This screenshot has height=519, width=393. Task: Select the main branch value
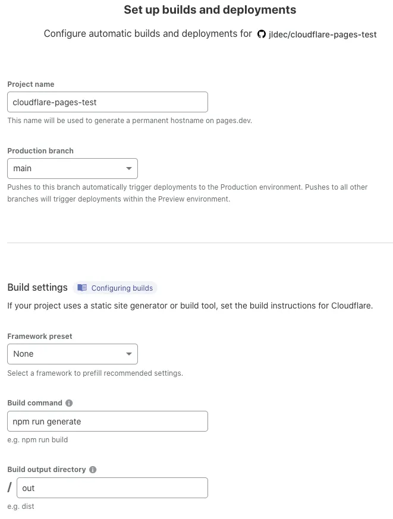pyautogui.click(x=24, y=168)
